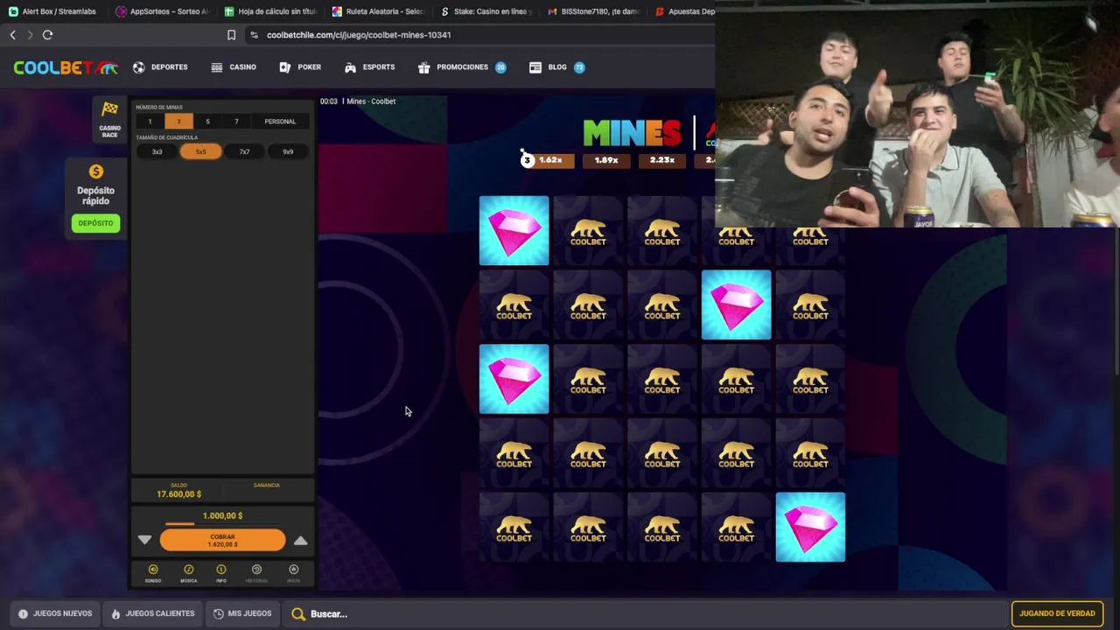Click the browser back arrow
The width and height of the screenshot is (1120, 630).
tap(12, 35)
